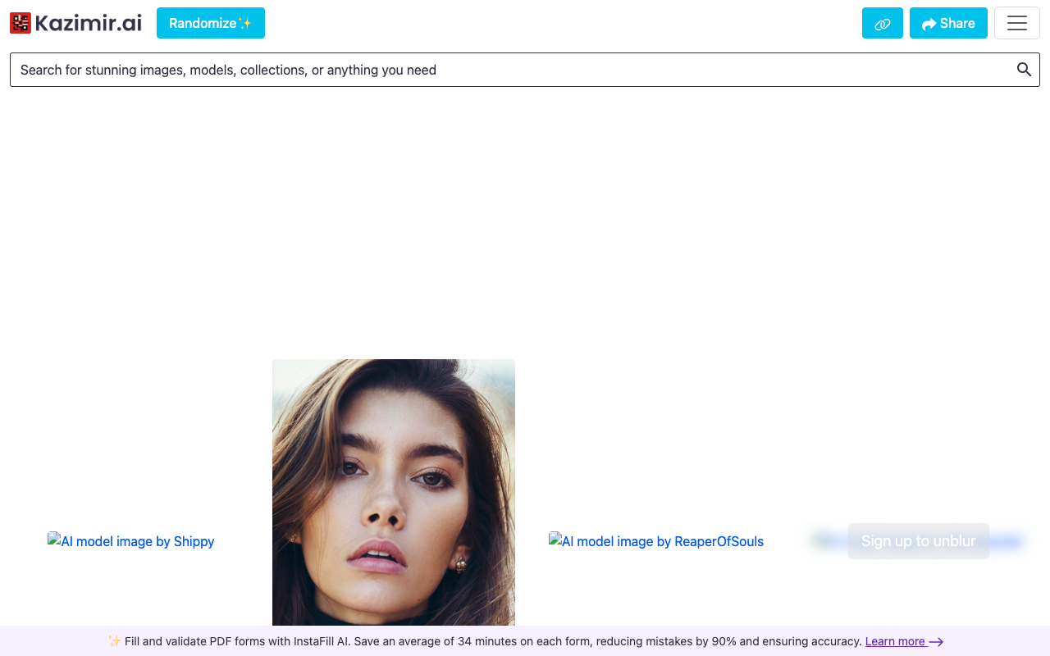Screen dimensions: 1050x656
Task: Click the red Kazimir.ai logo icon
Action: click(x=21, y=23)
